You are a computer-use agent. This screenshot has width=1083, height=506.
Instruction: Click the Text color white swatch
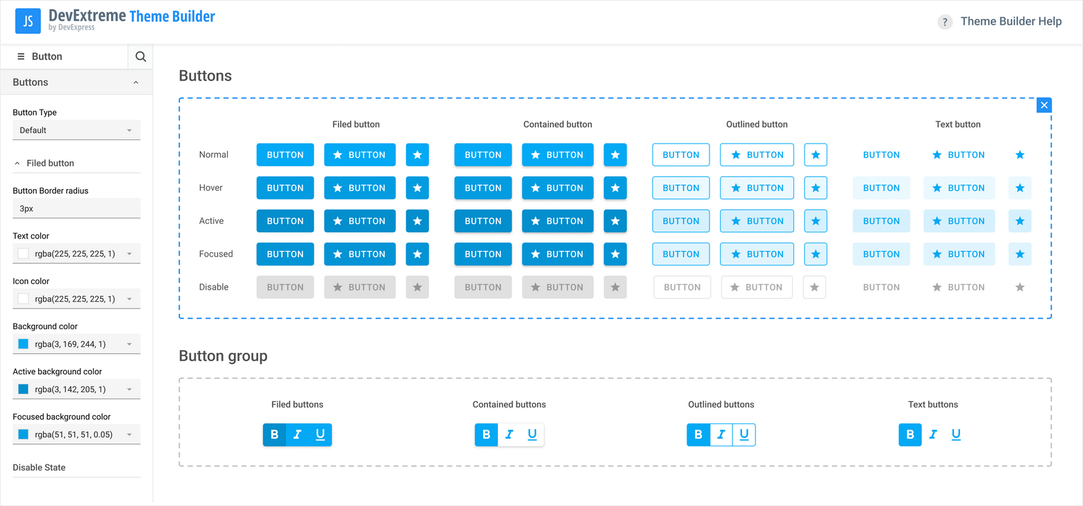[24, 254]
